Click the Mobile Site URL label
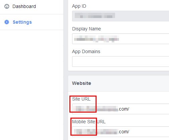This screenshot has height=140, width=169. coord(89,122)
